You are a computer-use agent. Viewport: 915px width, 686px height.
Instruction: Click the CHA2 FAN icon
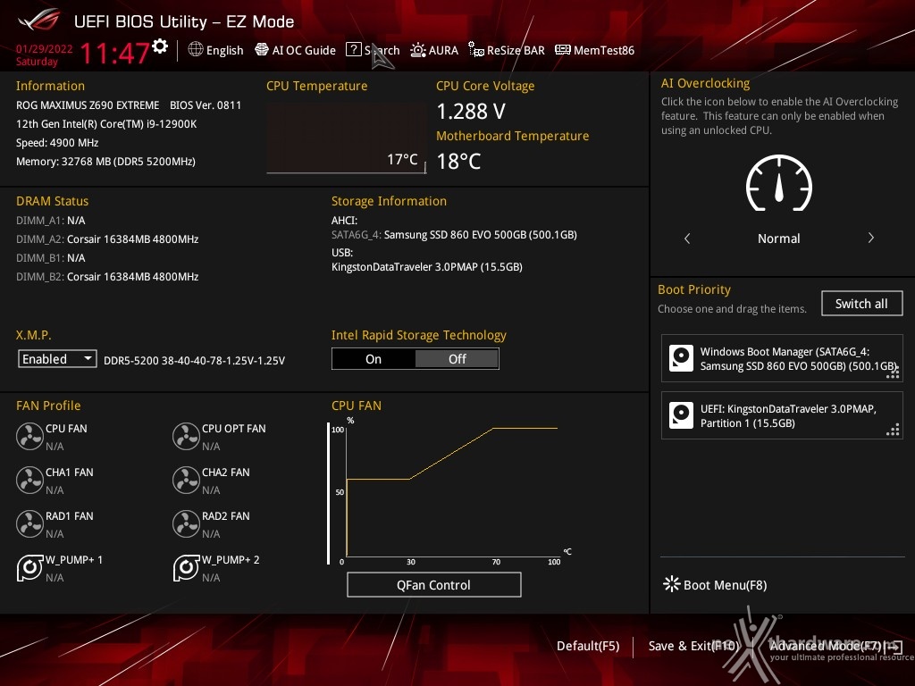[186, 480]
